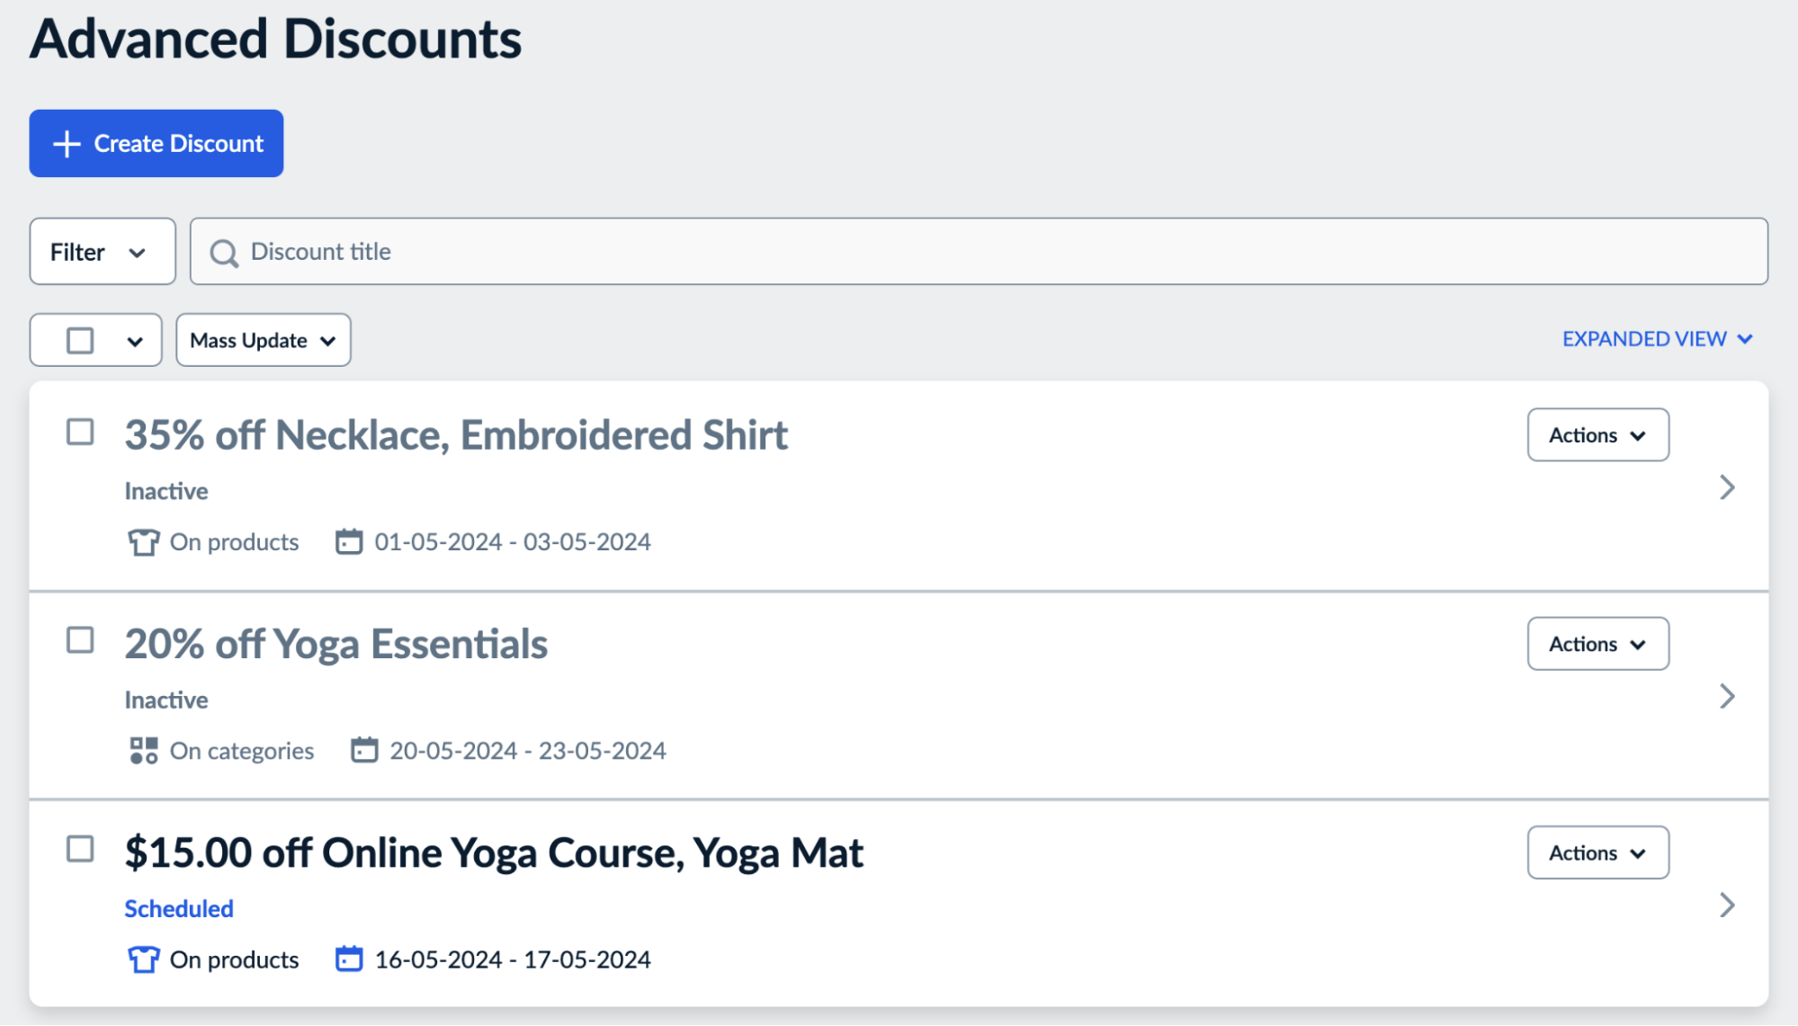This screenshot has height=1026, width=1798.
Task: Click the plus icon on Create Discount button
Action: (x=66, y=142)
